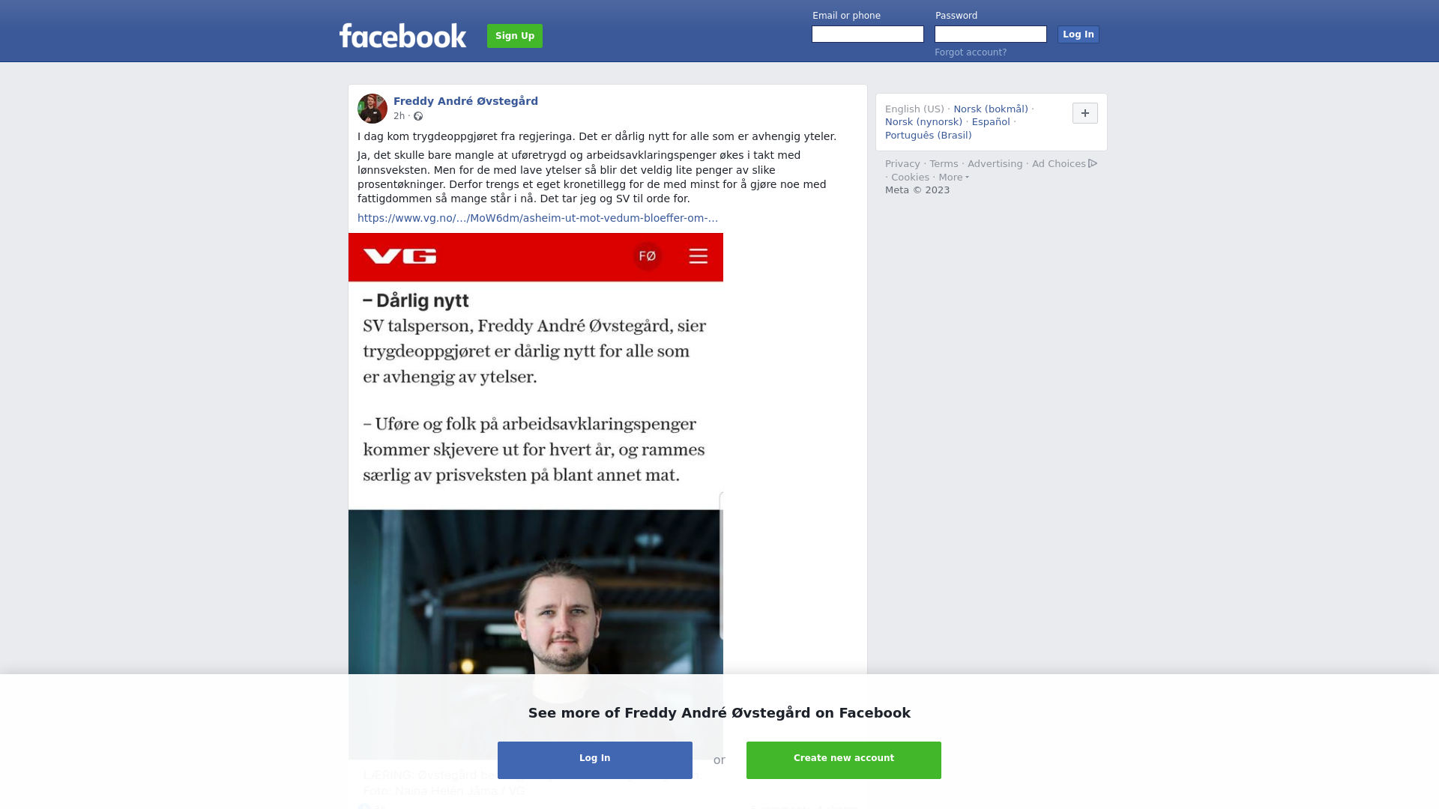Click the FØ circle badge in VG header
1439x809 pixels.
[x=648, y=256]
